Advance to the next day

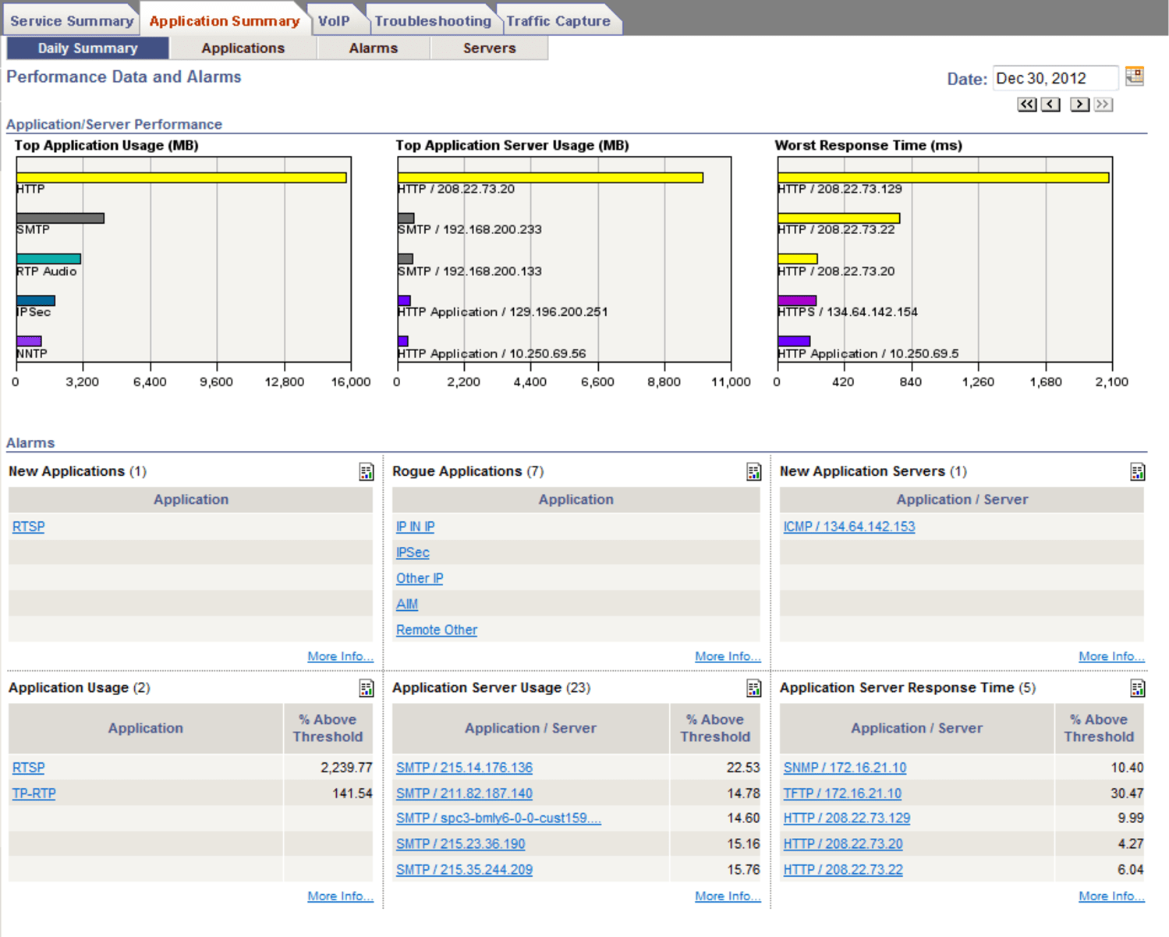coord(1079,104)
